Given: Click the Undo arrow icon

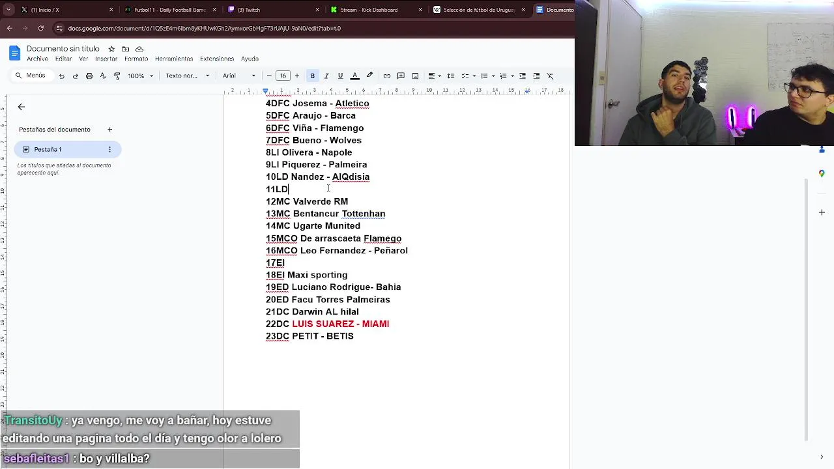Looking at the screenshot, I should pos(61,76).
